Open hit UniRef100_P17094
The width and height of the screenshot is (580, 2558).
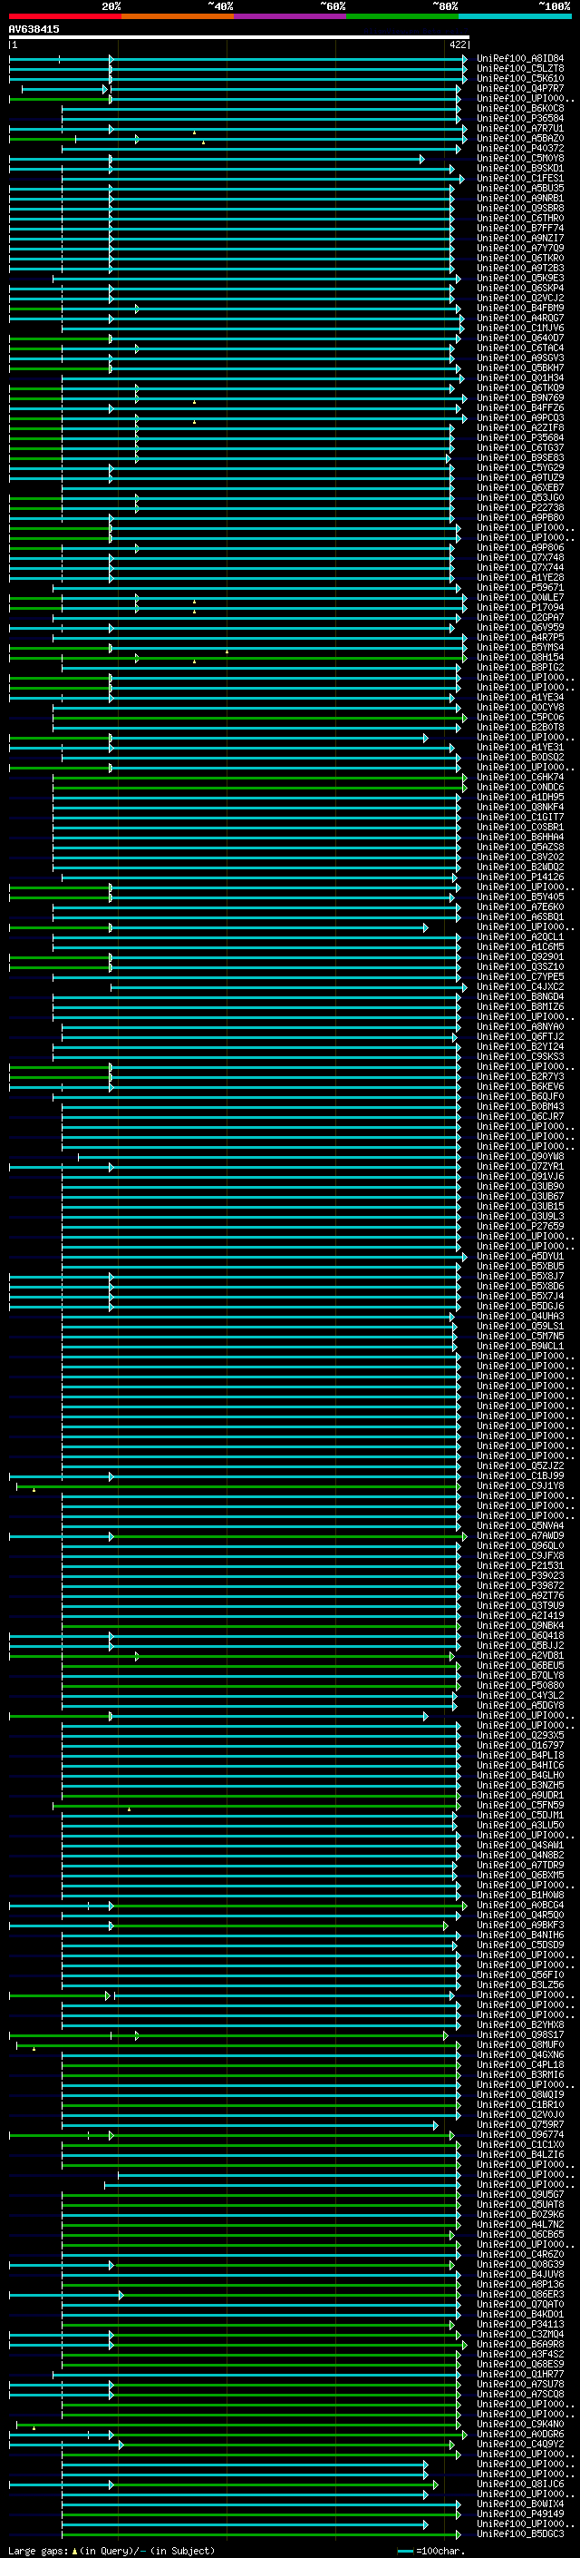pos(519,608)
